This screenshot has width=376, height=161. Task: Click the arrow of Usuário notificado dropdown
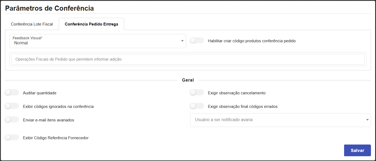tap(367, 120)
